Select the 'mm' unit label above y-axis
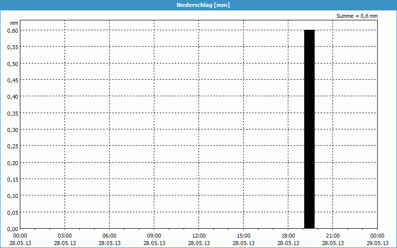This screenshot has height=248, width=397. point(14,23)
